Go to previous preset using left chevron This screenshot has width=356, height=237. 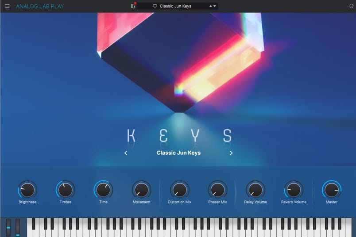(x=126, y=153)
